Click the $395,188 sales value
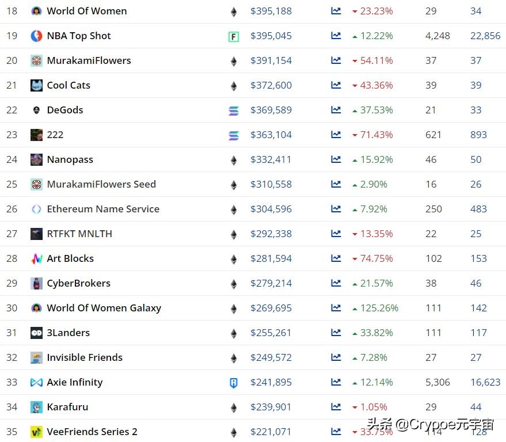Viewport: 506px width, 442px height. tap(271, 11)
